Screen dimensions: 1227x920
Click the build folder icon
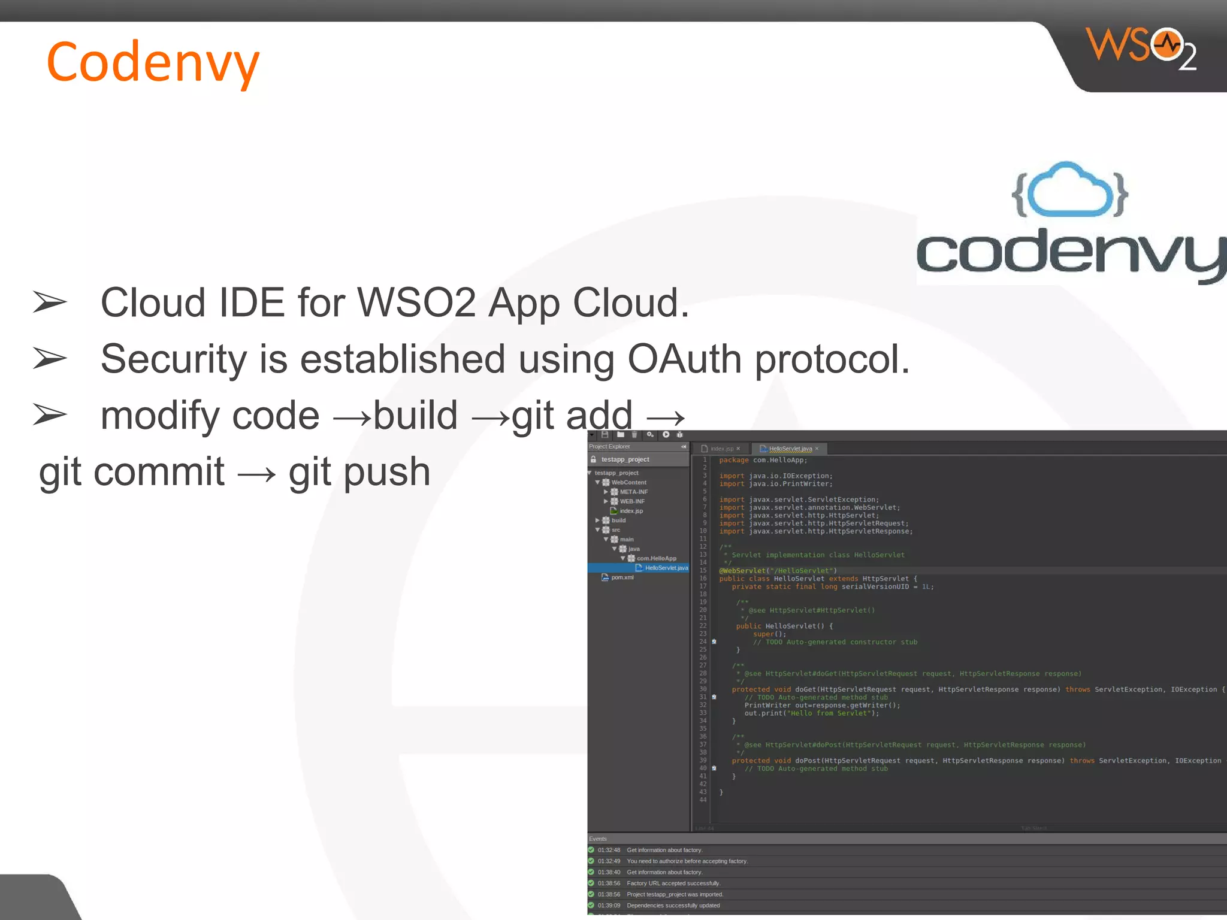click(x=606, y=520)
